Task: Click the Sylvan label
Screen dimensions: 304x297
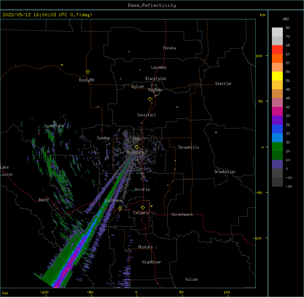Action: tap(138, 86)
